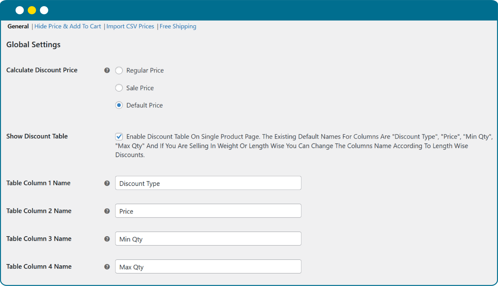Select the Regular Price radio option
Image resolution: width=498 pixels, height=286 pixels.
click(119, 70)
